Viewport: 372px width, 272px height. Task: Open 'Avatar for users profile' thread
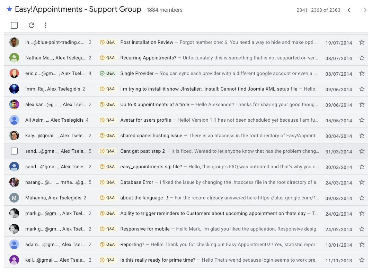(x=145, y=120)
